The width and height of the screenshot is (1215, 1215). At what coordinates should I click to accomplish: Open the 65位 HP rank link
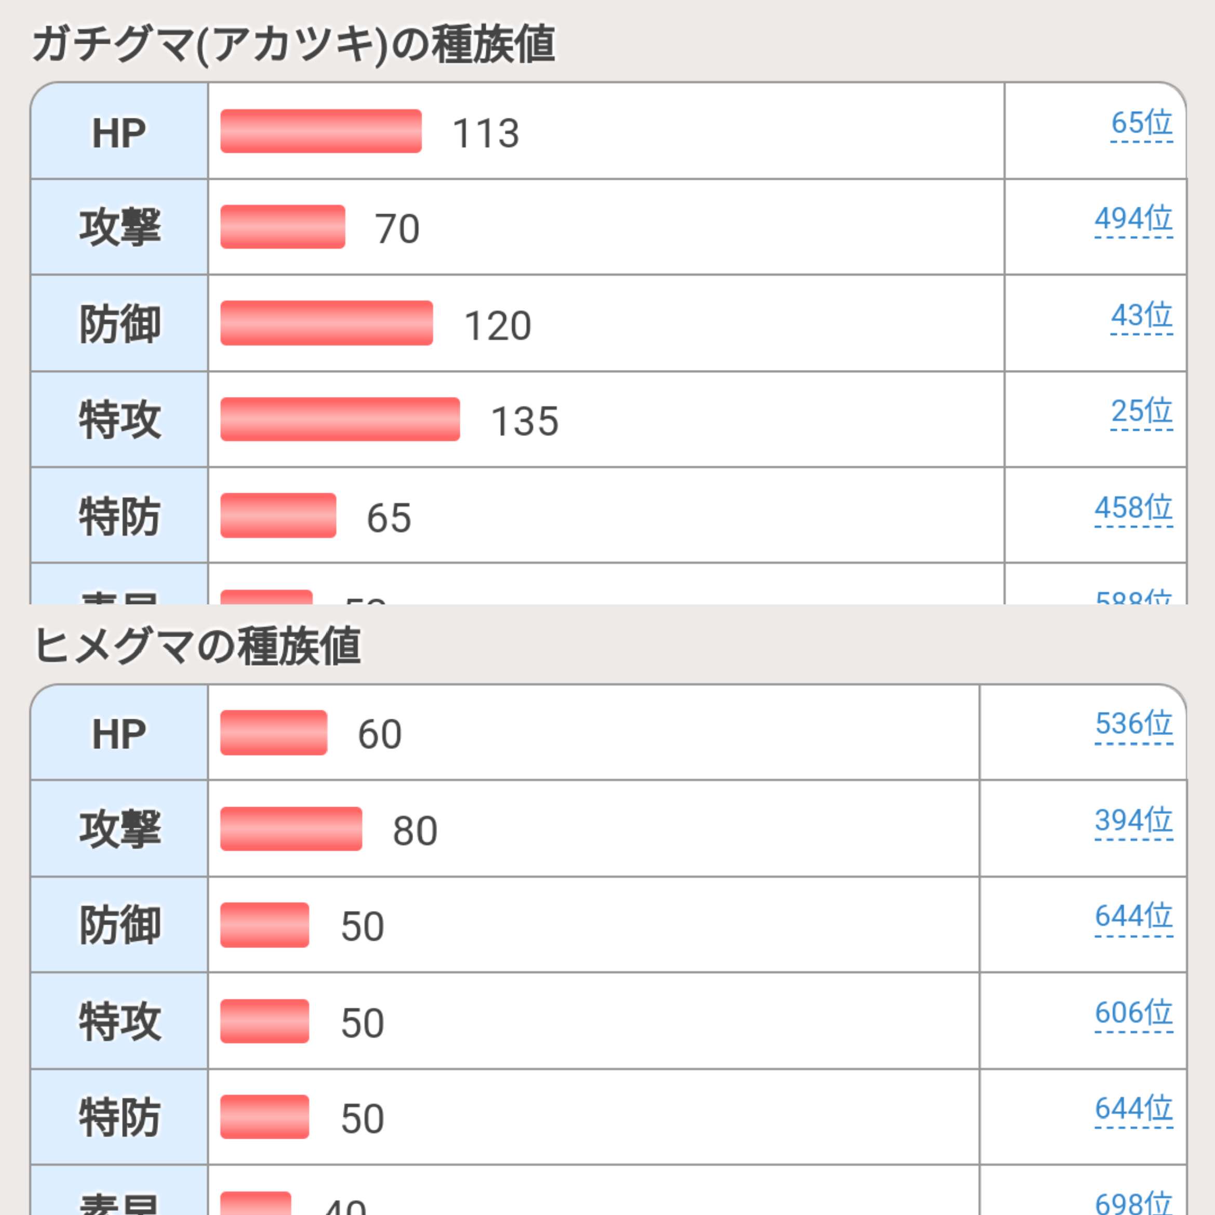click(x=1141, y=123)
